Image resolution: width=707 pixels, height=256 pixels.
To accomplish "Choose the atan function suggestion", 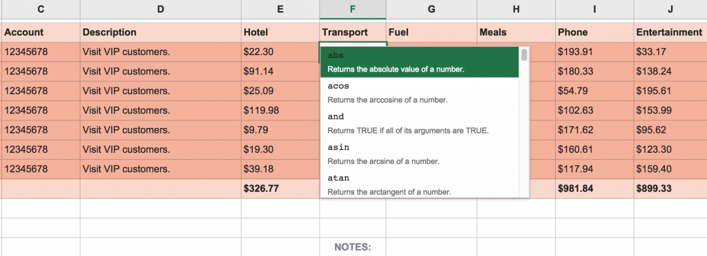I will pyautogui.click(x=419, y=184).
